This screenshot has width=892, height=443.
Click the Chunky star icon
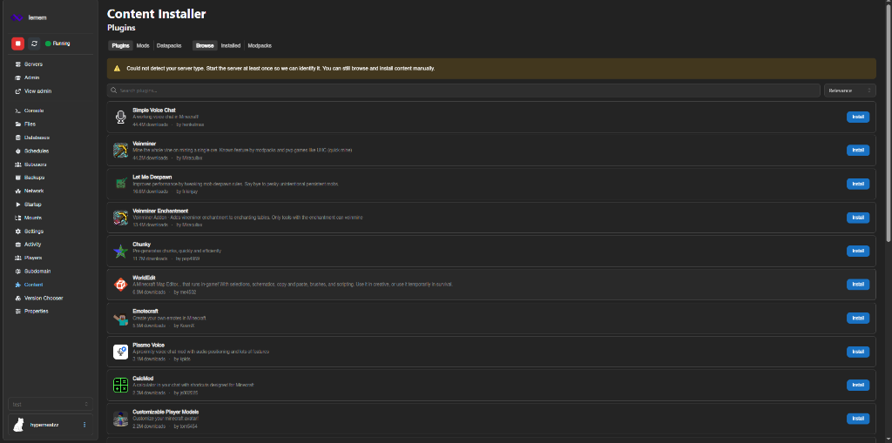click(120, 251)
